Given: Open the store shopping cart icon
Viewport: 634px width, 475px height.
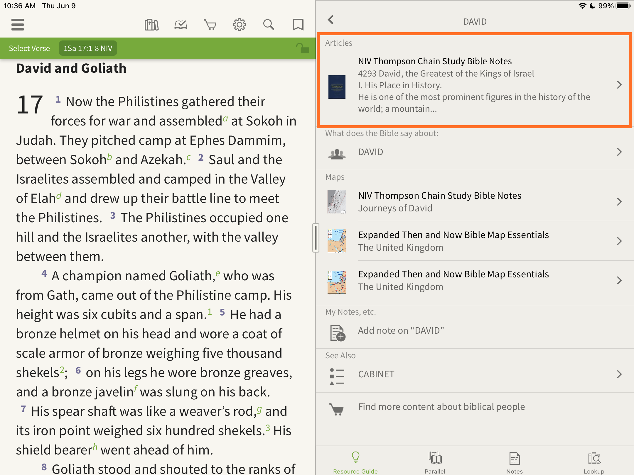Looking at the screenshot, I should (210, 25).
